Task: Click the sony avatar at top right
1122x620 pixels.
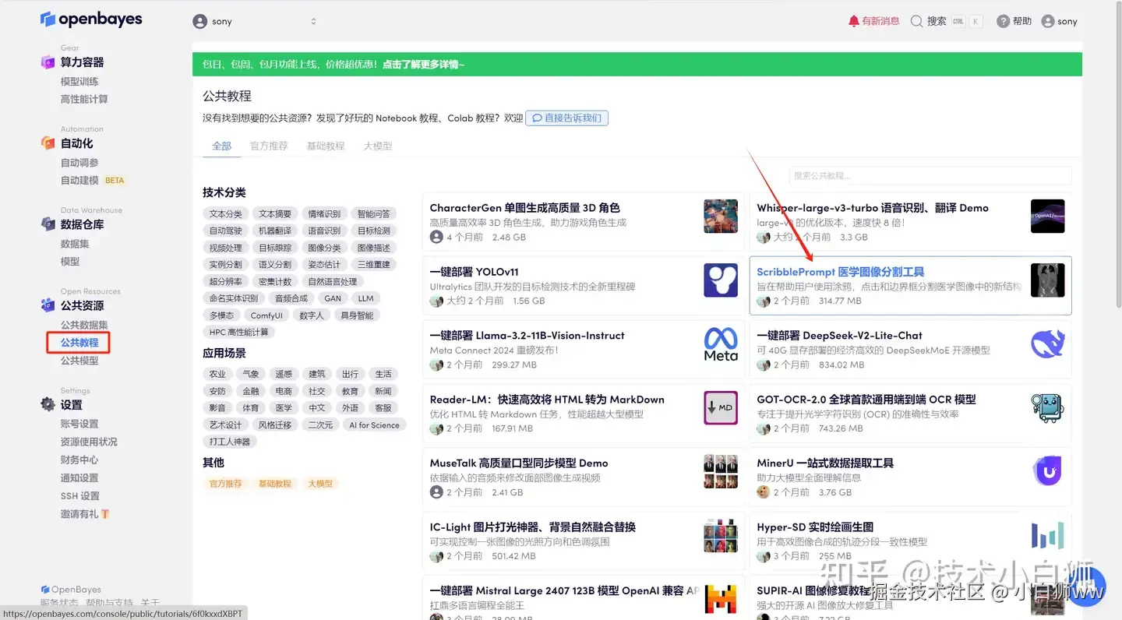Action: 1048,21
